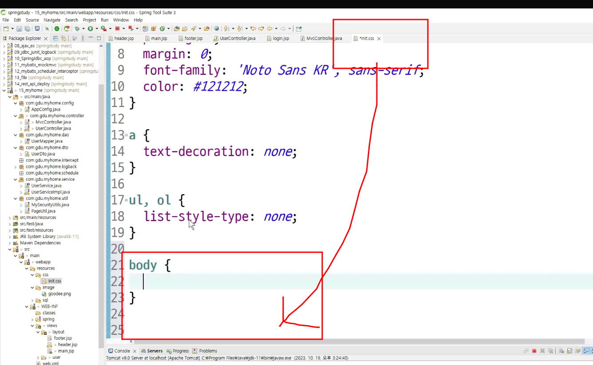593x365 pixels.
Task: Click the green Run play icon
Action: pos(90,28)
